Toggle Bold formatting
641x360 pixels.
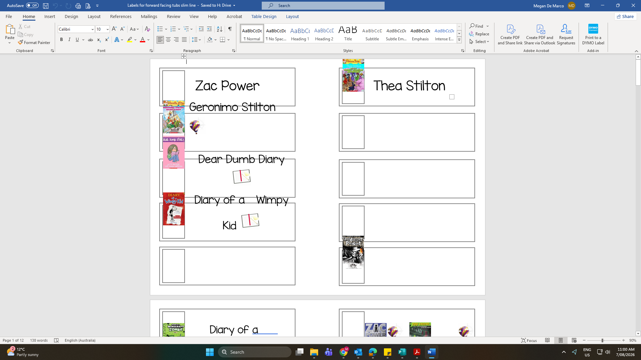point(61,40)
